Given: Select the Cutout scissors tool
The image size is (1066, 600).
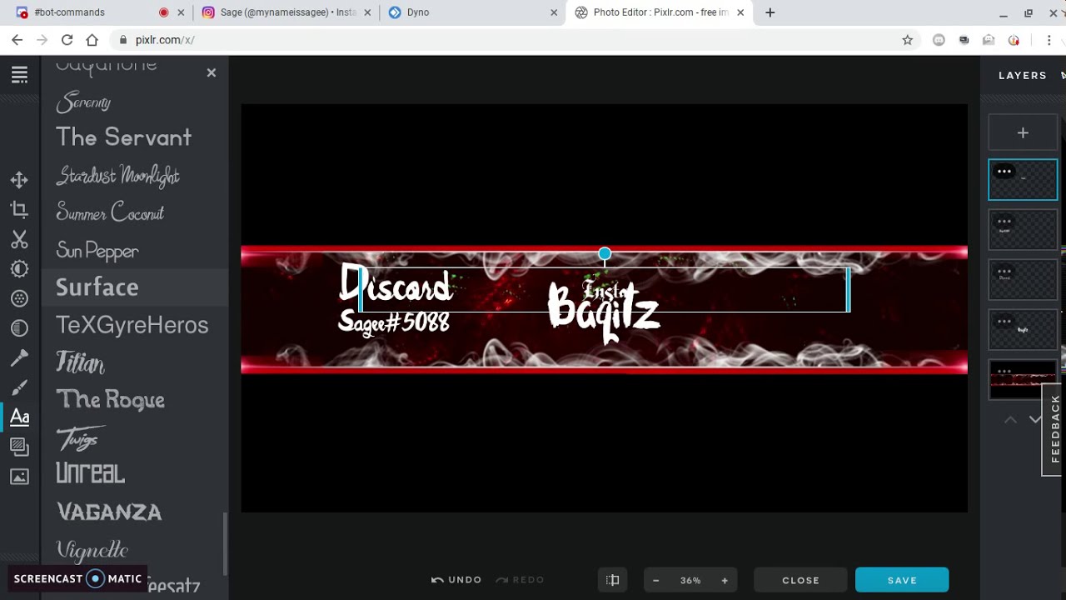Looking at the screenshot, I should pos(19,239).
